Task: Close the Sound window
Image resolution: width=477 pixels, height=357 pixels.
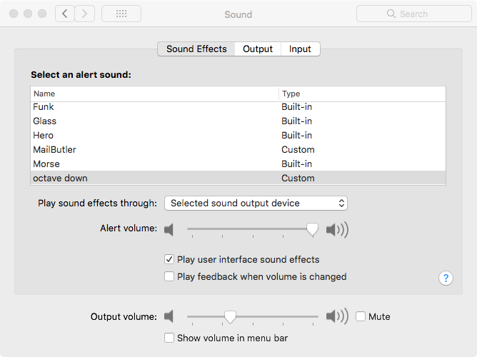Action: tap(14, 14)
